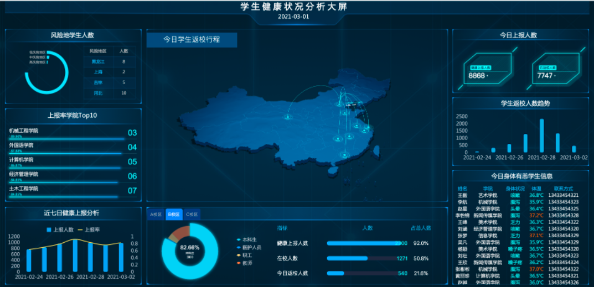Click the 信息学院 cell in the student table
Viewport: 594px width, 287px height.
[488, 236]
